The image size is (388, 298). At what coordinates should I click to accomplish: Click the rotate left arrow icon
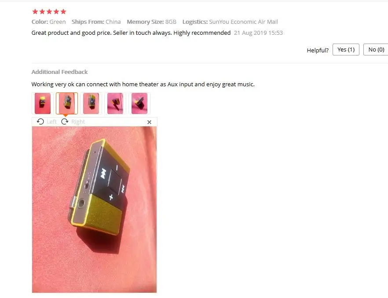[40, 121]
